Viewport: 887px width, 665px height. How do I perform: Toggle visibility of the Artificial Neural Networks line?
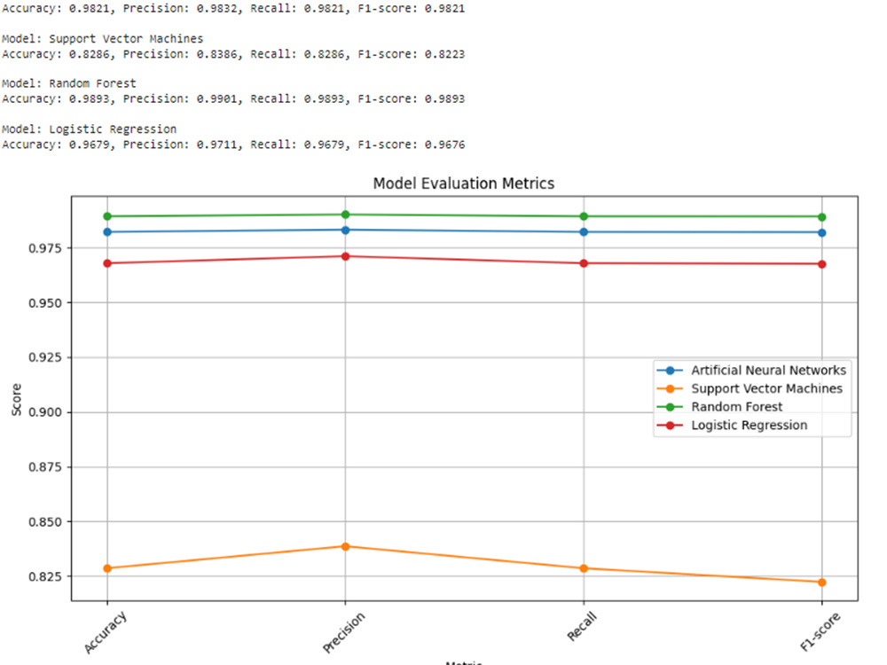click(x=768, y=371)
